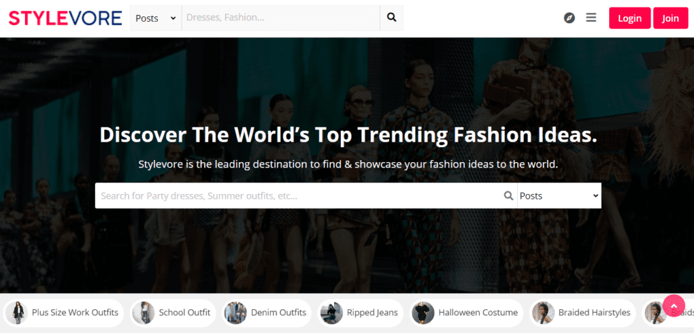This screenshot has width=694, height=333.
Task: Open Braided Hairstyles category
Action: click(582, 313)
